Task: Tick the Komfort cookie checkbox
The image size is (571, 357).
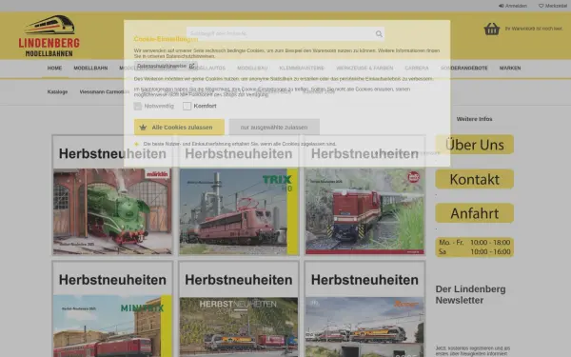Action: [x=187, y=106]
